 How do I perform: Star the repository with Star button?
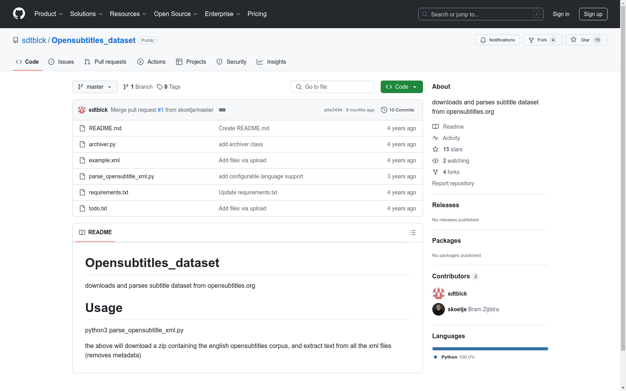point(586,40)
